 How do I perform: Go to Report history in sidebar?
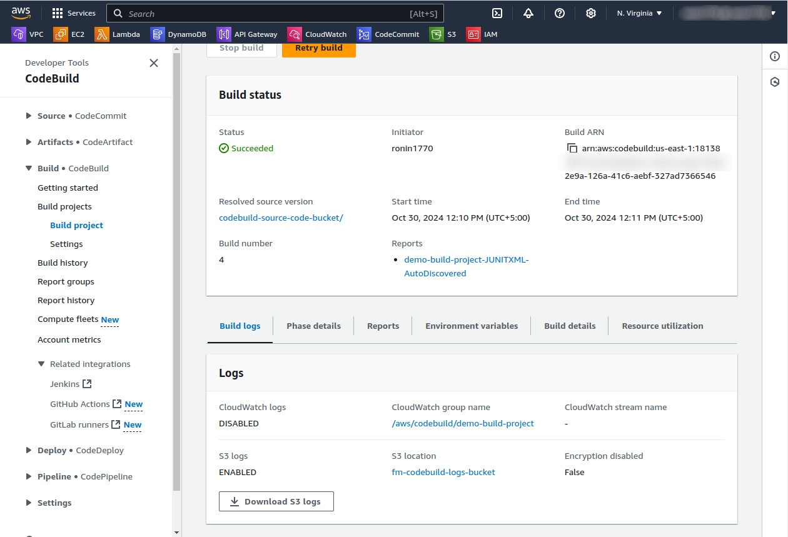66,300
